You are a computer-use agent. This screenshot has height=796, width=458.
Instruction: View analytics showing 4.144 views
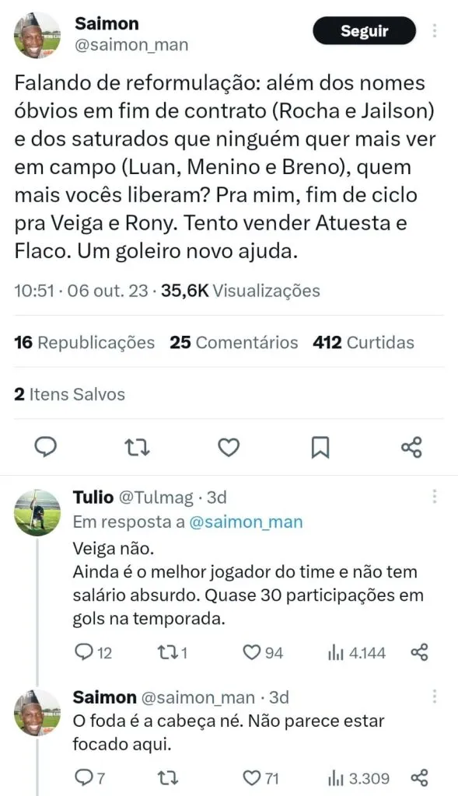pyautogui.click(x=357, y=652)
